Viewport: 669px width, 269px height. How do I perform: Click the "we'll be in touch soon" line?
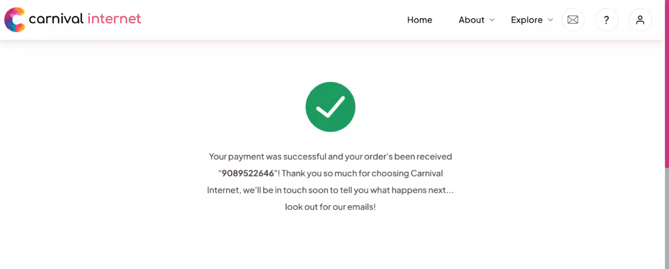[x=330, y=190]
